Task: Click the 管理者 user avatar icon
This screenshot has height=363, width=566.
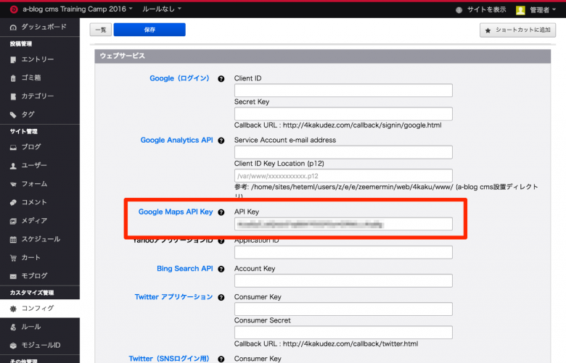Action: coord(520,9)
